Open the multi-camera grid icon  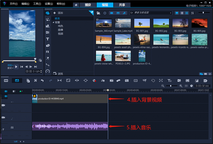[136, 81]
